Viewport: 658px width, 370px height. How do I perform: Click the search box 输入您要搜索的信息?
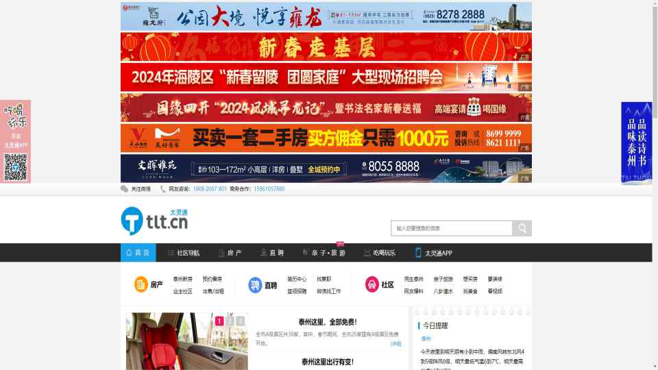pos(452,228)
